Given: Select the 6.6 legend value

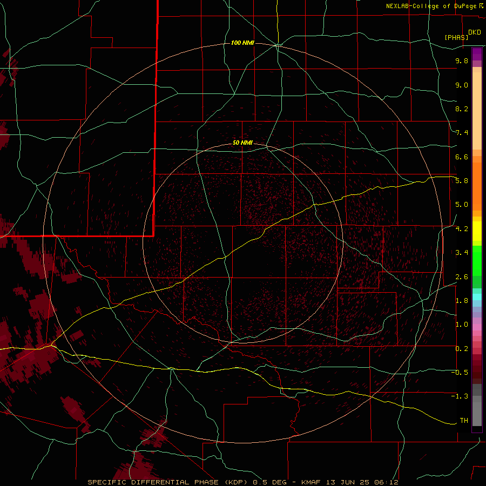Looking at the screenshot, I should pos(462,157).
